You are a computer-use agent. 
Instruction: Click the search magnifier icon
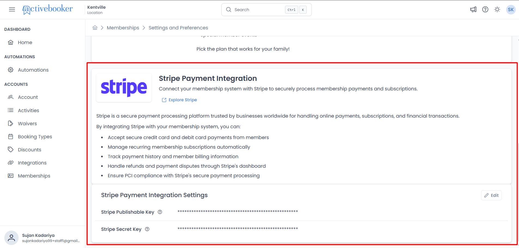pyautogui.click(x=228, y=10)
